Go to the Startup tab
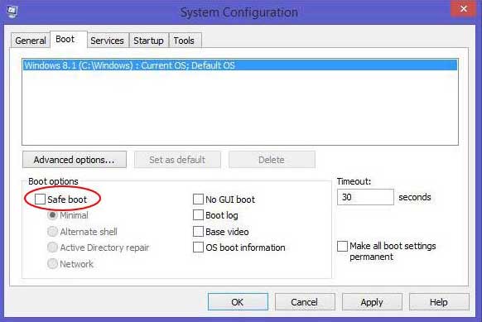482x322 pixels. [x=149, y=41]
